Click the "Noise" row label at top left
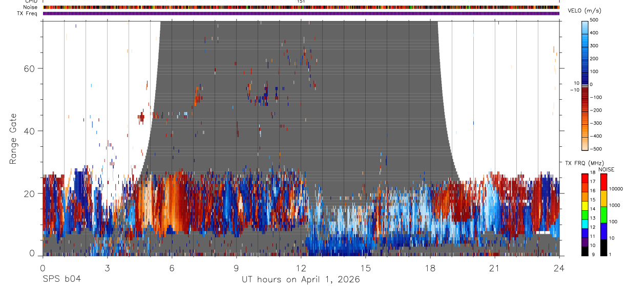 point(31,7)
